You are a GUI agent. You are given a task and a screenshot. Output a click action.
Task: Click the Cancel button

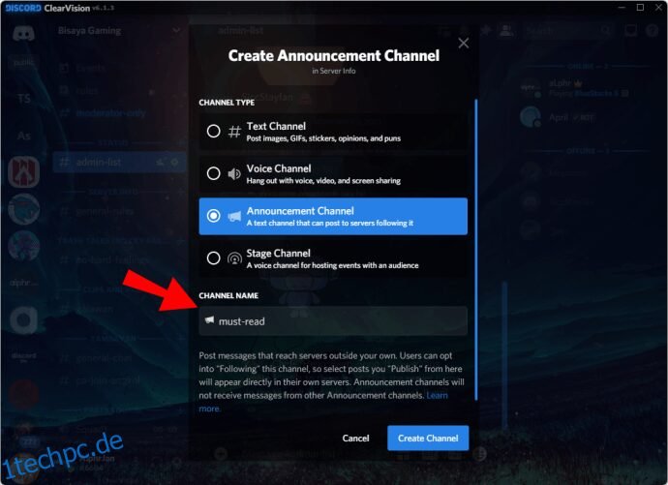(x=355, y=439)
